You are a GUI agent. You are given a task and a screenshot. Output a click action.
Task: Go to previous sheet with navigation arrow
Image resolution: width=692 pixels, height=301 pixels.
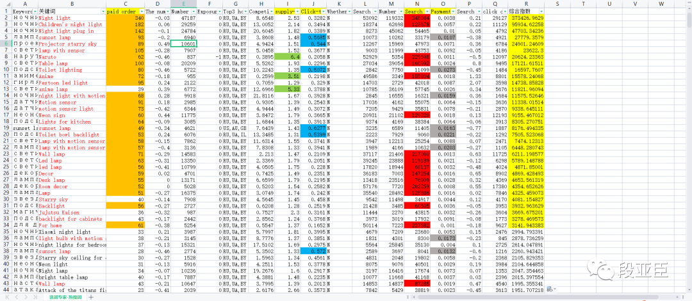pos(15,297)
